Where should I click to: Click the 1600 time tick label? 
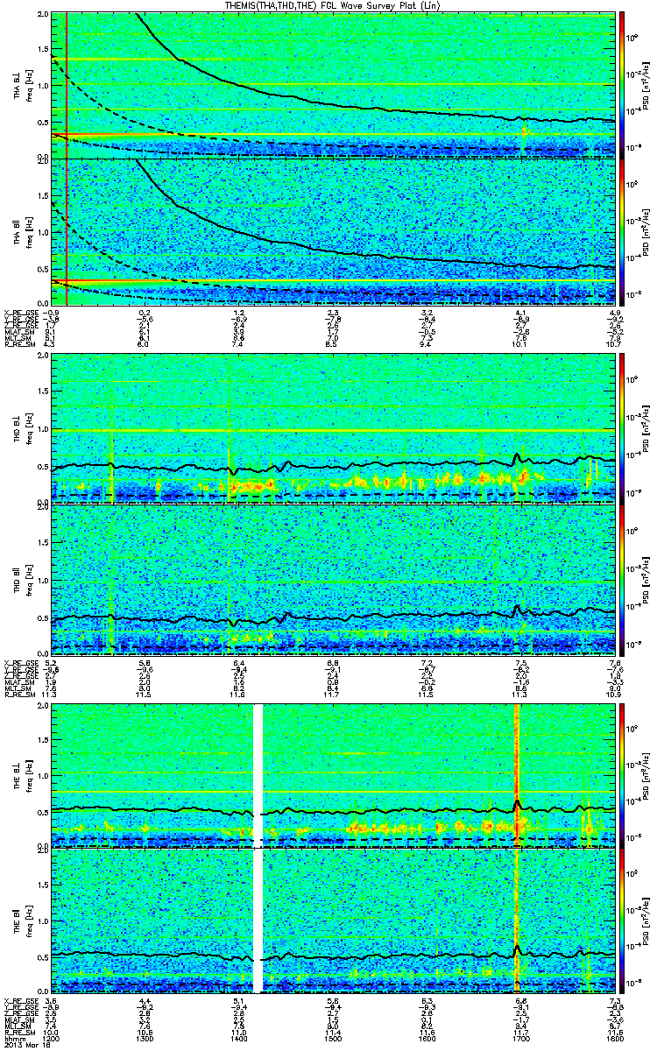427,1039
